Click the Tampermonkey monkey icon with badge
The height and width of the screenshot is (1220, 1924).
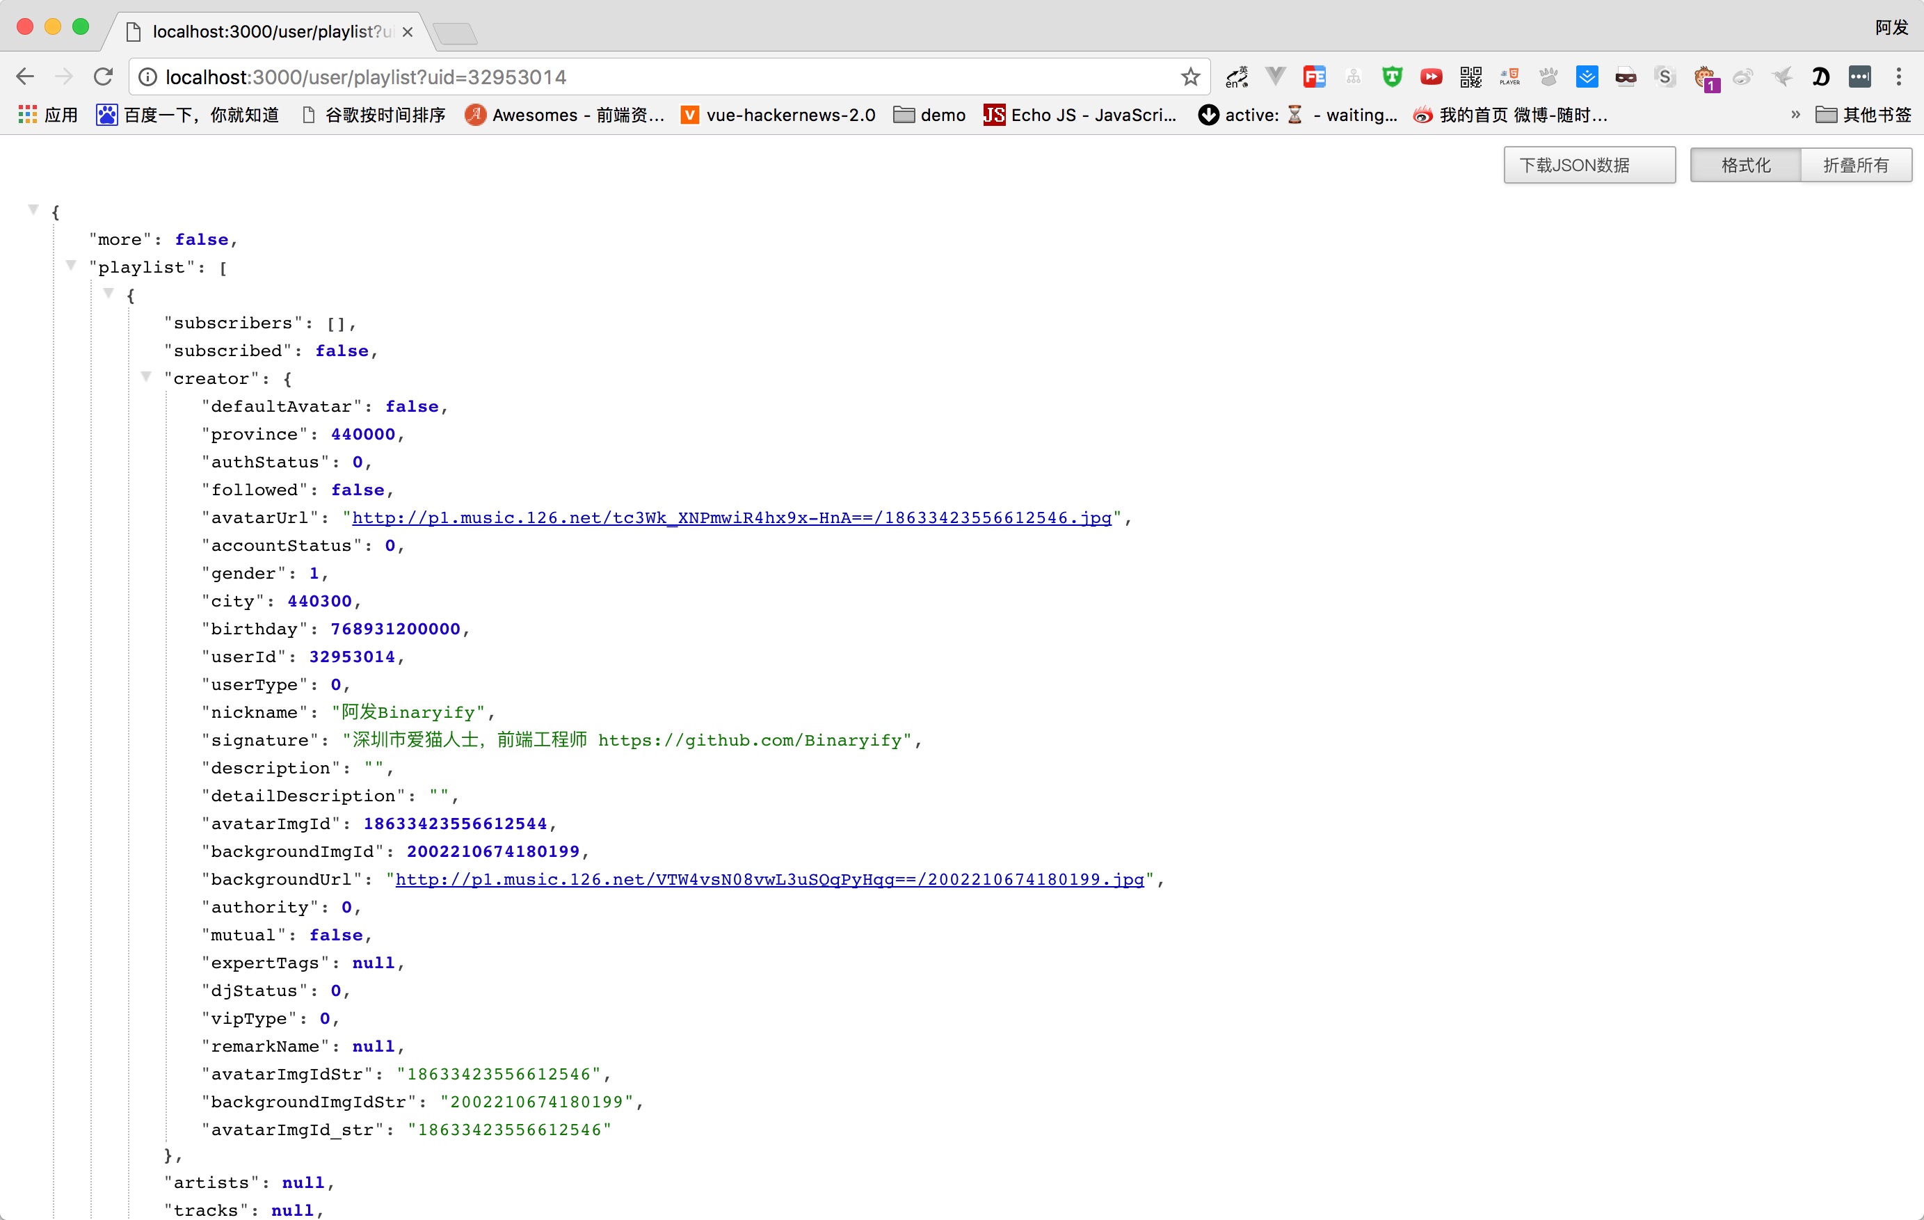coord(1704,79)
